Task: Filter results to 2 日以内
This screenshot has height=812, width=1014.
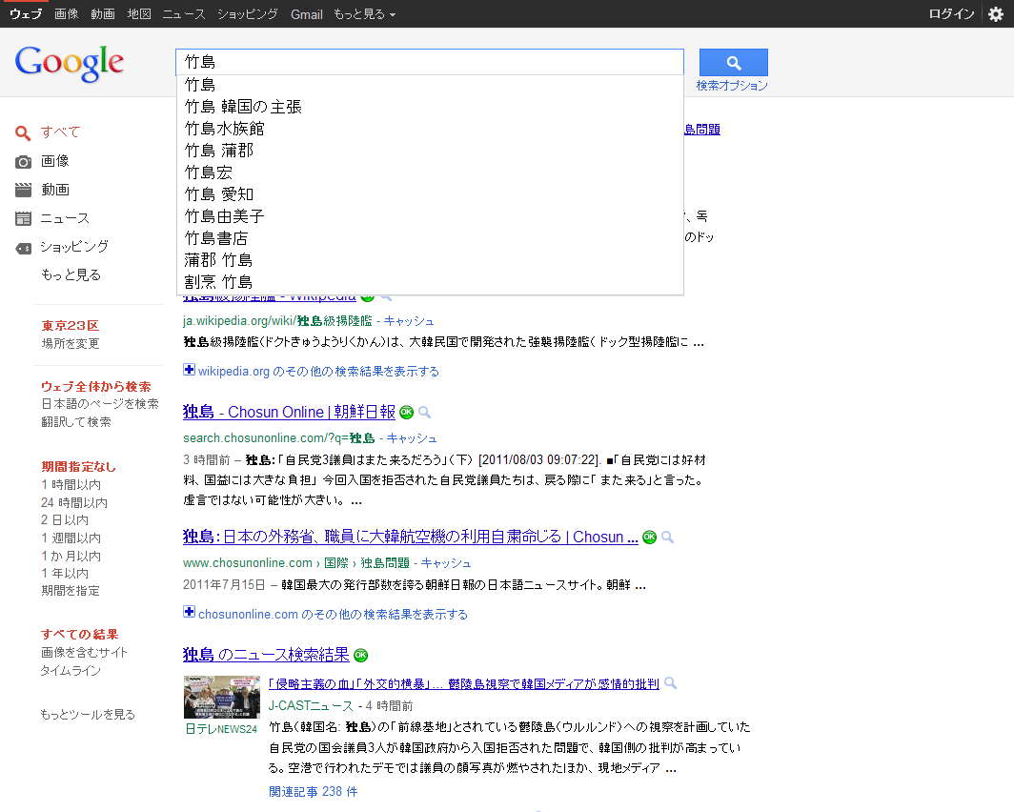Action: pyautogui.click(x=65, y=519)
